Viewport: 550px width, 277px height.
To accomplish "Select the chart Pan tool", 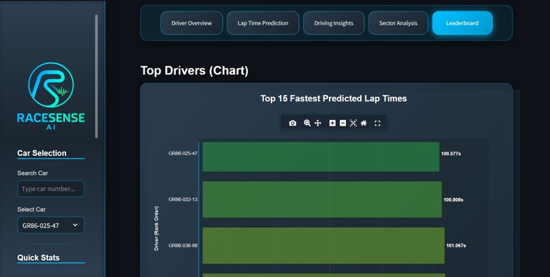I will 318,123.
